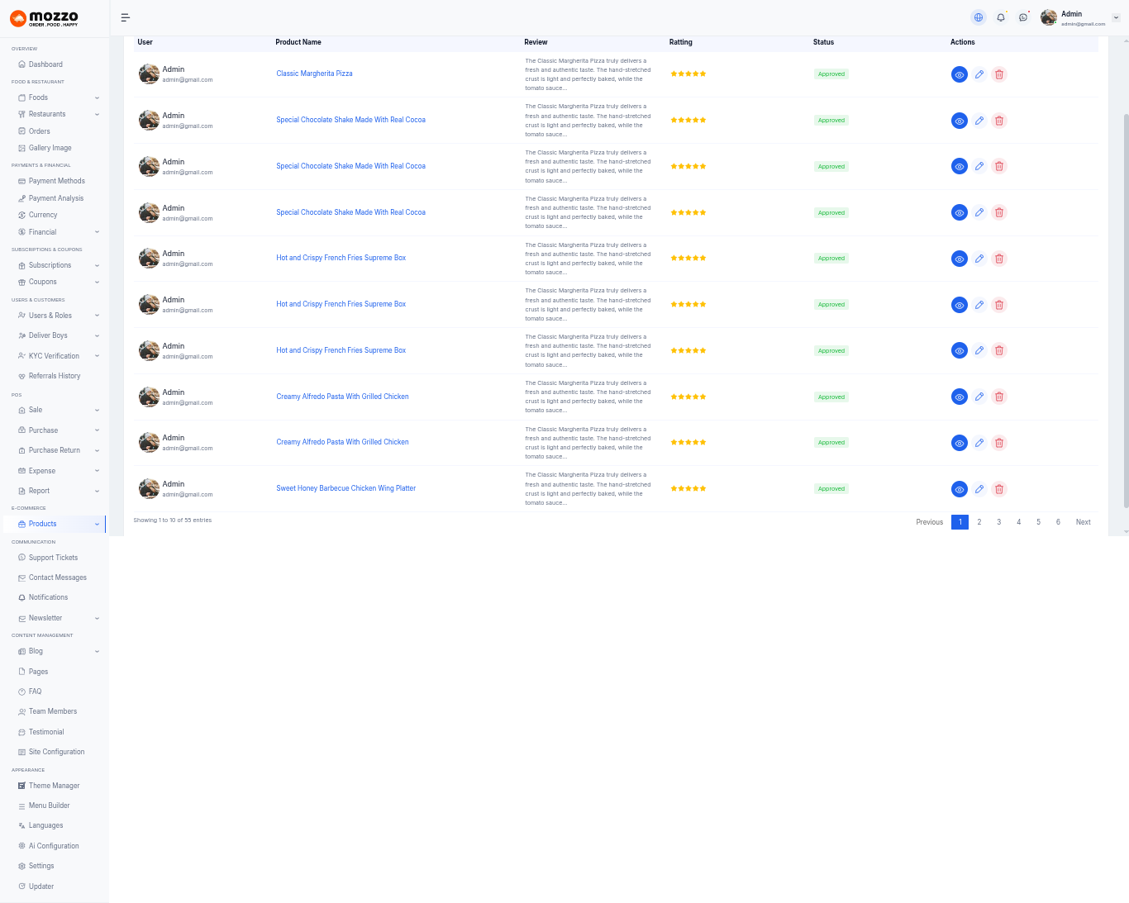This screenshot has width=1129, height=903.
Task: Go to Dashboard in sidebar
Action: (45, 64)
